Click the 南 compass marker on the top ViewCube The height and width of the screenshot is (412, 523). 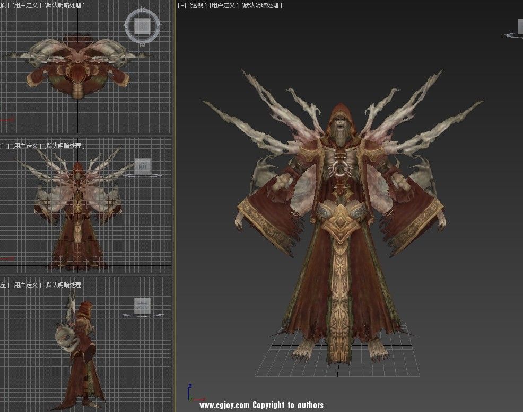143,43
